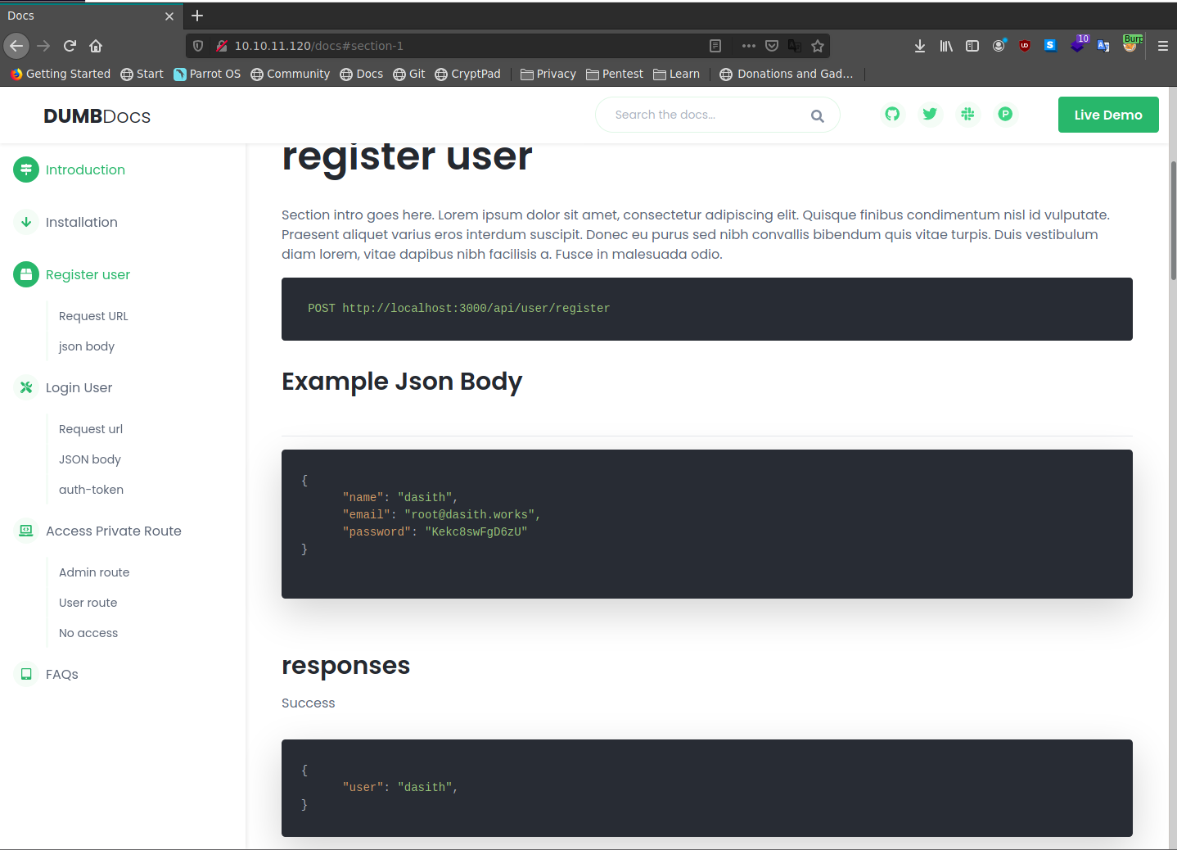Click the Introduction sidebar icon
The height and width of the screenshot is (850, 1177).
click(26, 170)
